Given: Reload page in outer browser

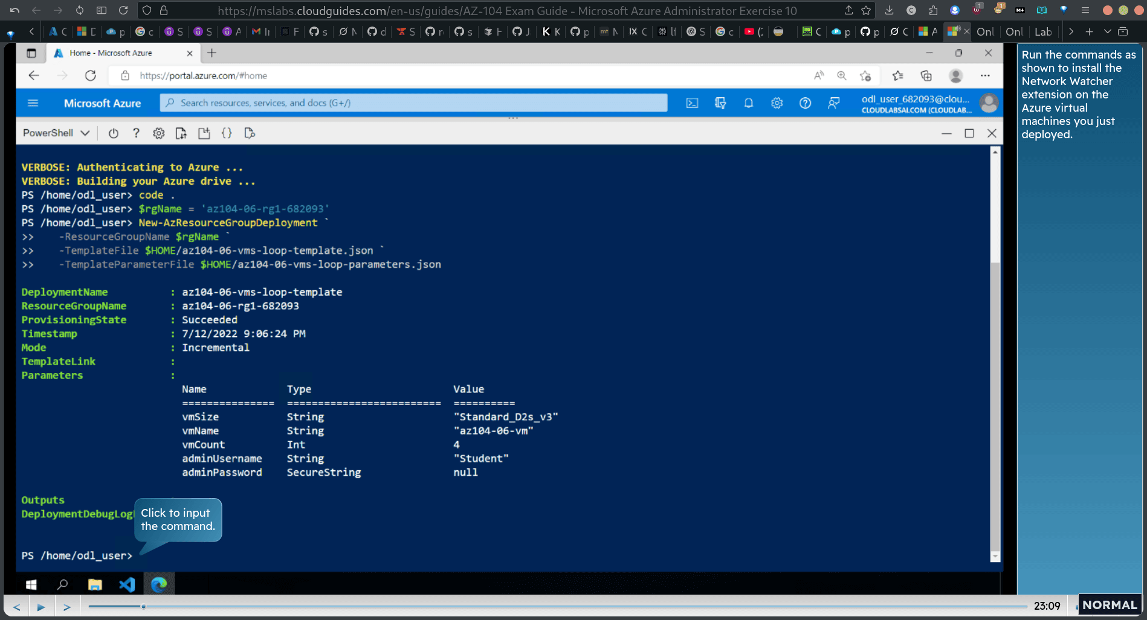Looking at the screenshot, I should point(123,10).
